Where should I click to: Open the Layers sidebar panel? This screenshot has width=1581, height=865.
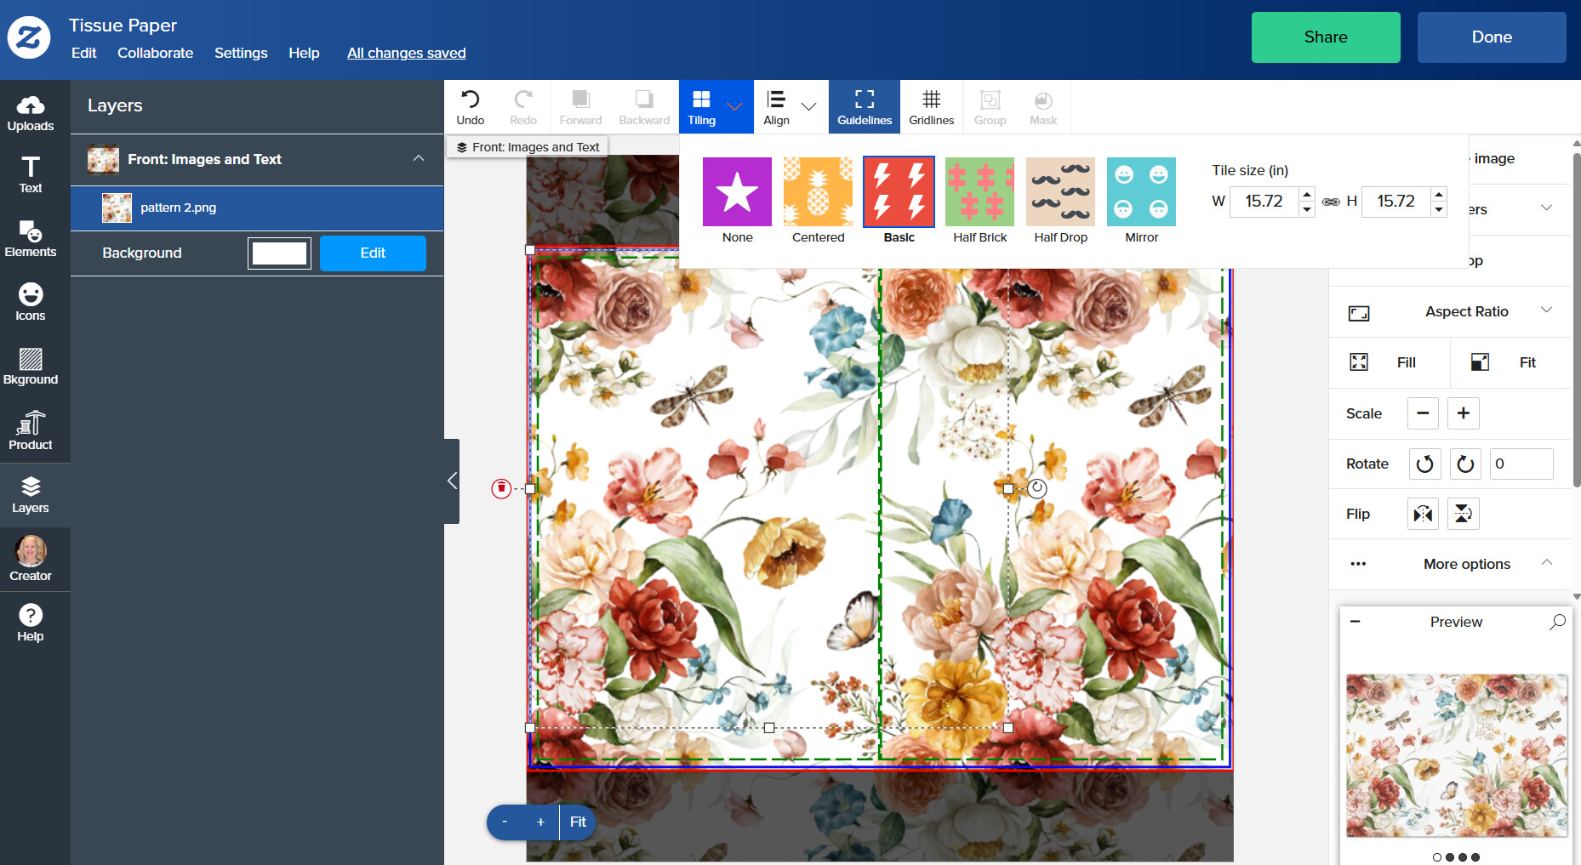coord(31,495)
